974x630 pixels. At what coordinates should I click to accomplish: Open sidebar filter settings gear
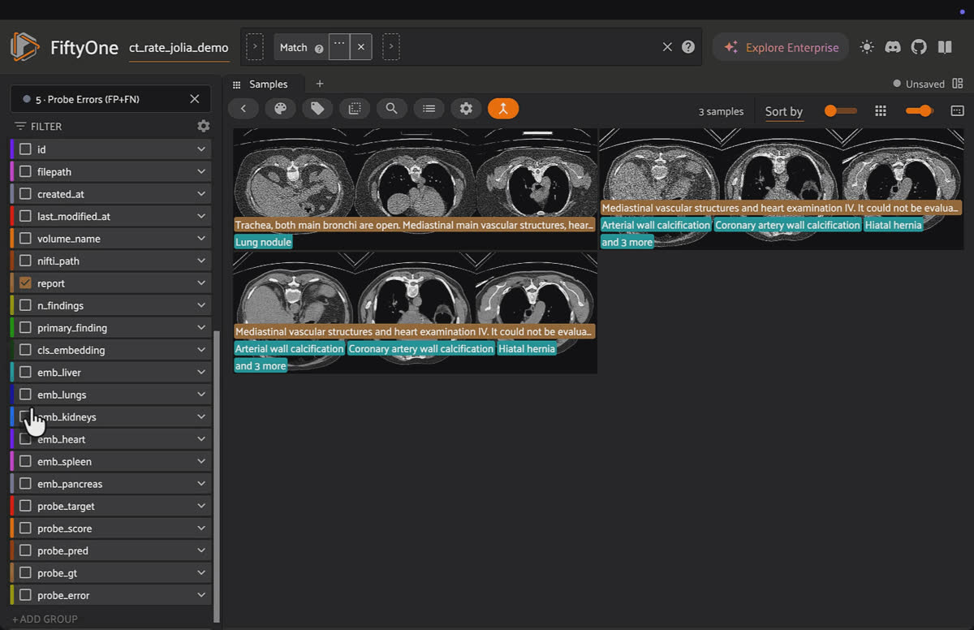204,126
